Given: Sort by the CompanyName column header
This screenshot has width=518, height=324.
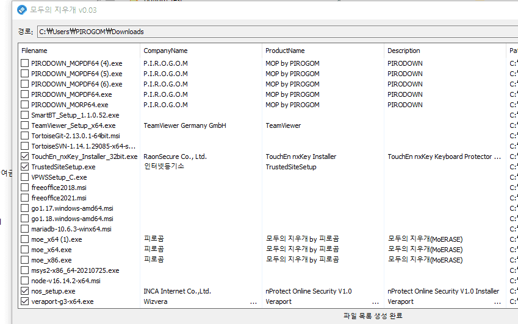Looking at the screenshot, I should [x=201, y=51].
